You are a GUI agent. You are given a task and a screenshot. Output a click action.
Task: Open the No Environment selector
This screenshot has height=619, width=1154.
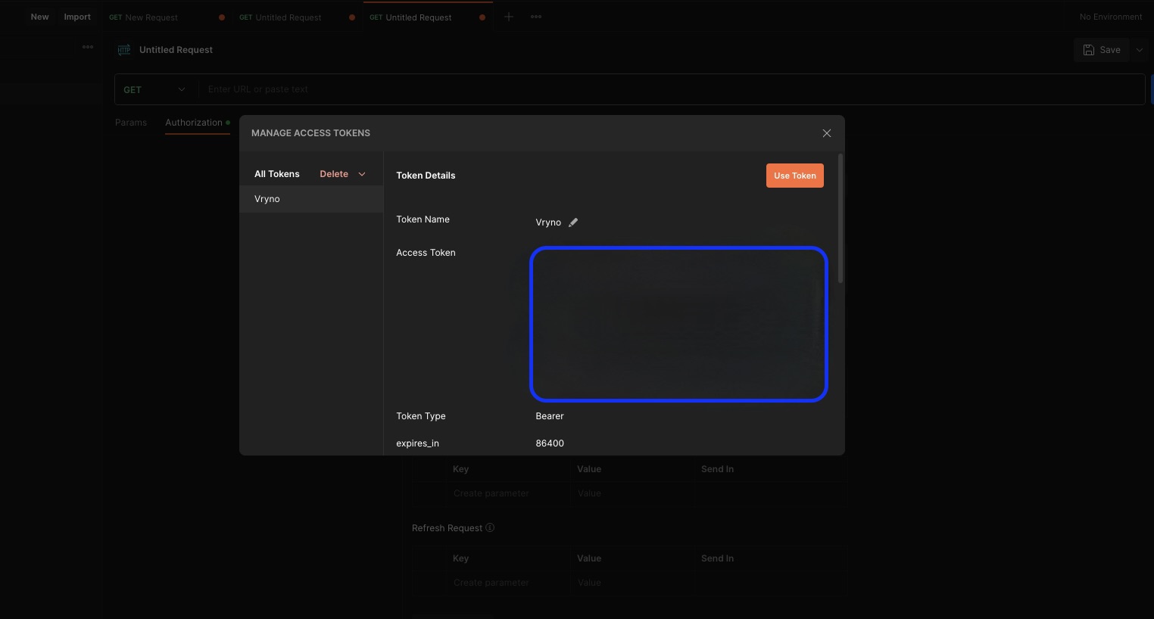tap(1111, 17)
